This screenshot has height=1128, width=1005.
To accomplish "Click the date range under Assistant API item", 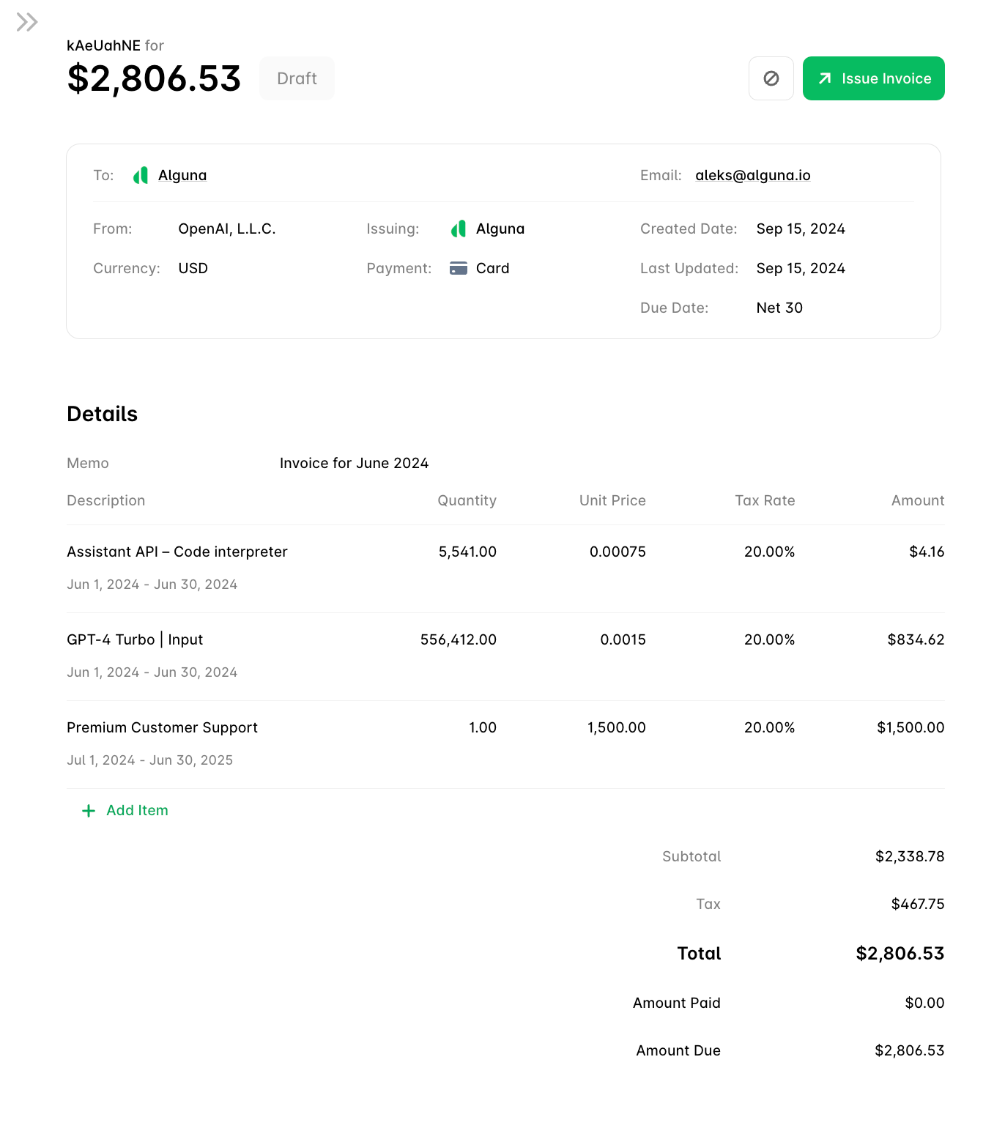I will point(152,584).
